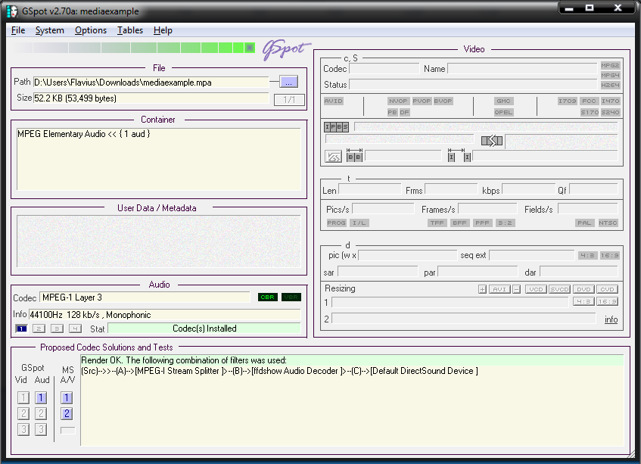
Task: Click the MPEG Elementary Audio container text
Action: pyautogui.click(x=84, y=134)
